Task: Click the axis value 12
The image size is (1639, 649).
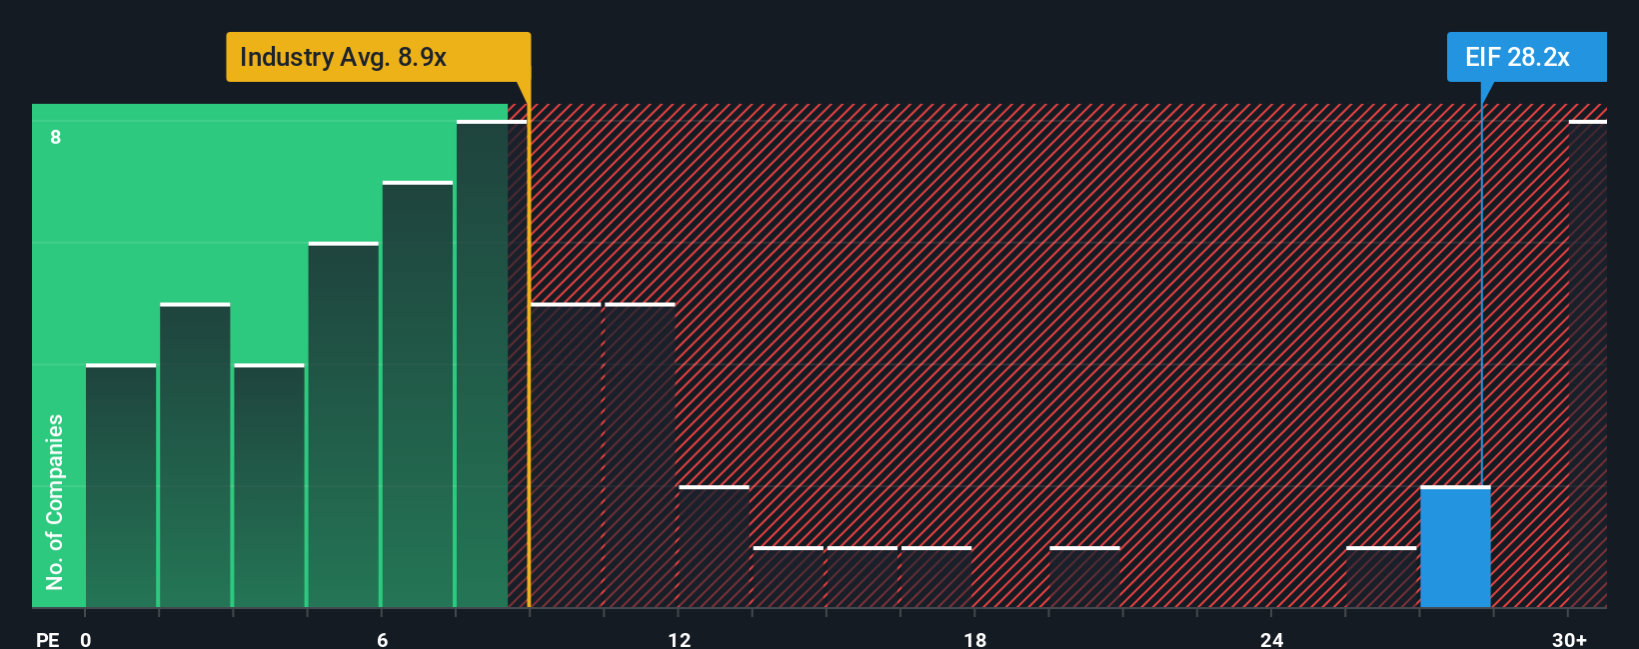Action: click(x=680, y=639)
